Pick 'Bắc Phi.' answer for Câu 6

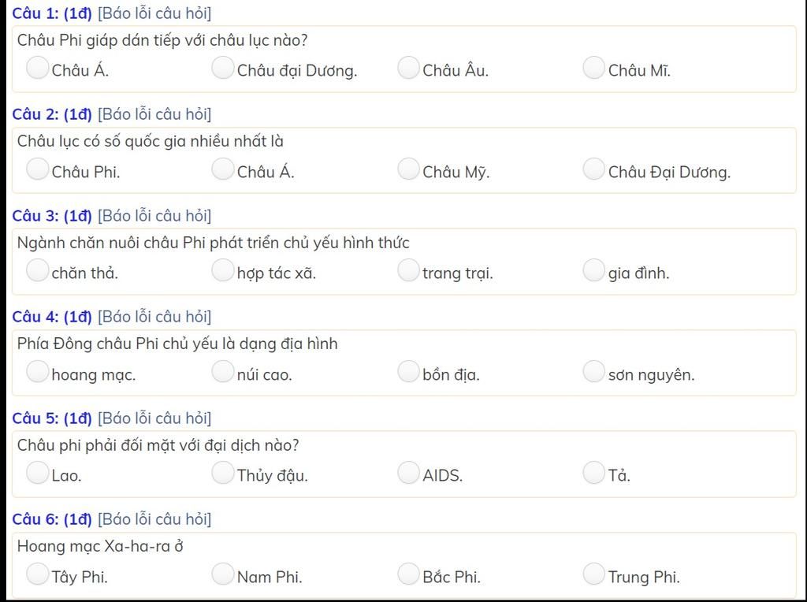[x=408, y=574]
